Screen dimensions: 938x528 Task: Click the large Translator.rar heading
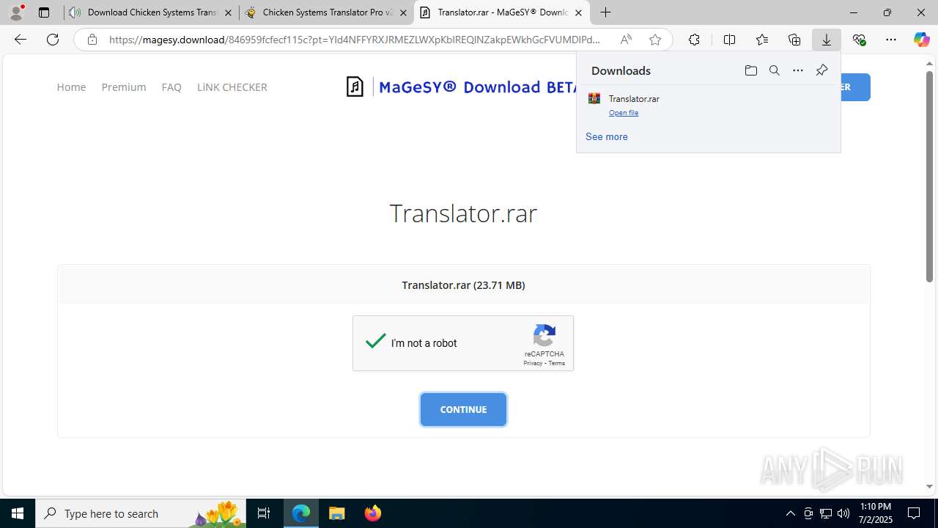tap(463, 213)
